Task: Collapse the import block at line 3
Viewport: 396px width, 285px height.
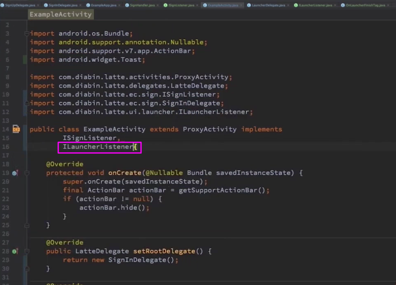Action: tap(27, 33)
